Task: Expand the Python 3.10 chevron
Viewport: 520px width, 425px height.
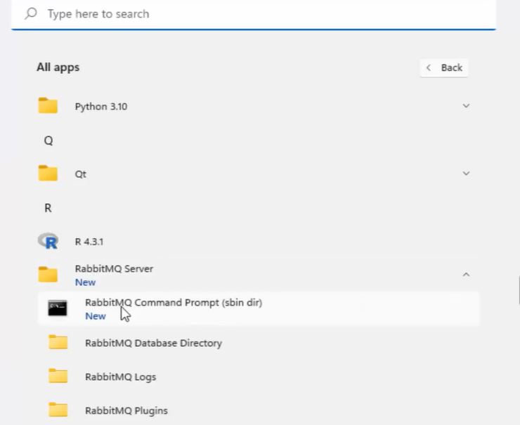Action: 466,106
